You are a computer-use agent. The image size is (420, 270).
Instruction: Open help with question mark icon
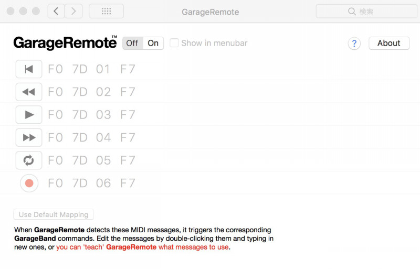(x=354, y=44)
